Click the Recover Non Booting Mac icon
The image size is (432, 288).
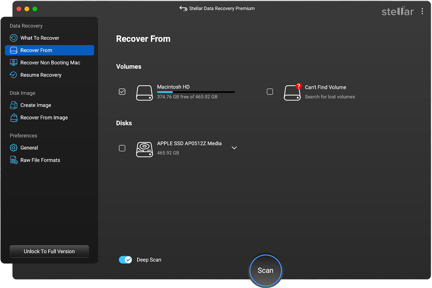(x=14, y=63)
